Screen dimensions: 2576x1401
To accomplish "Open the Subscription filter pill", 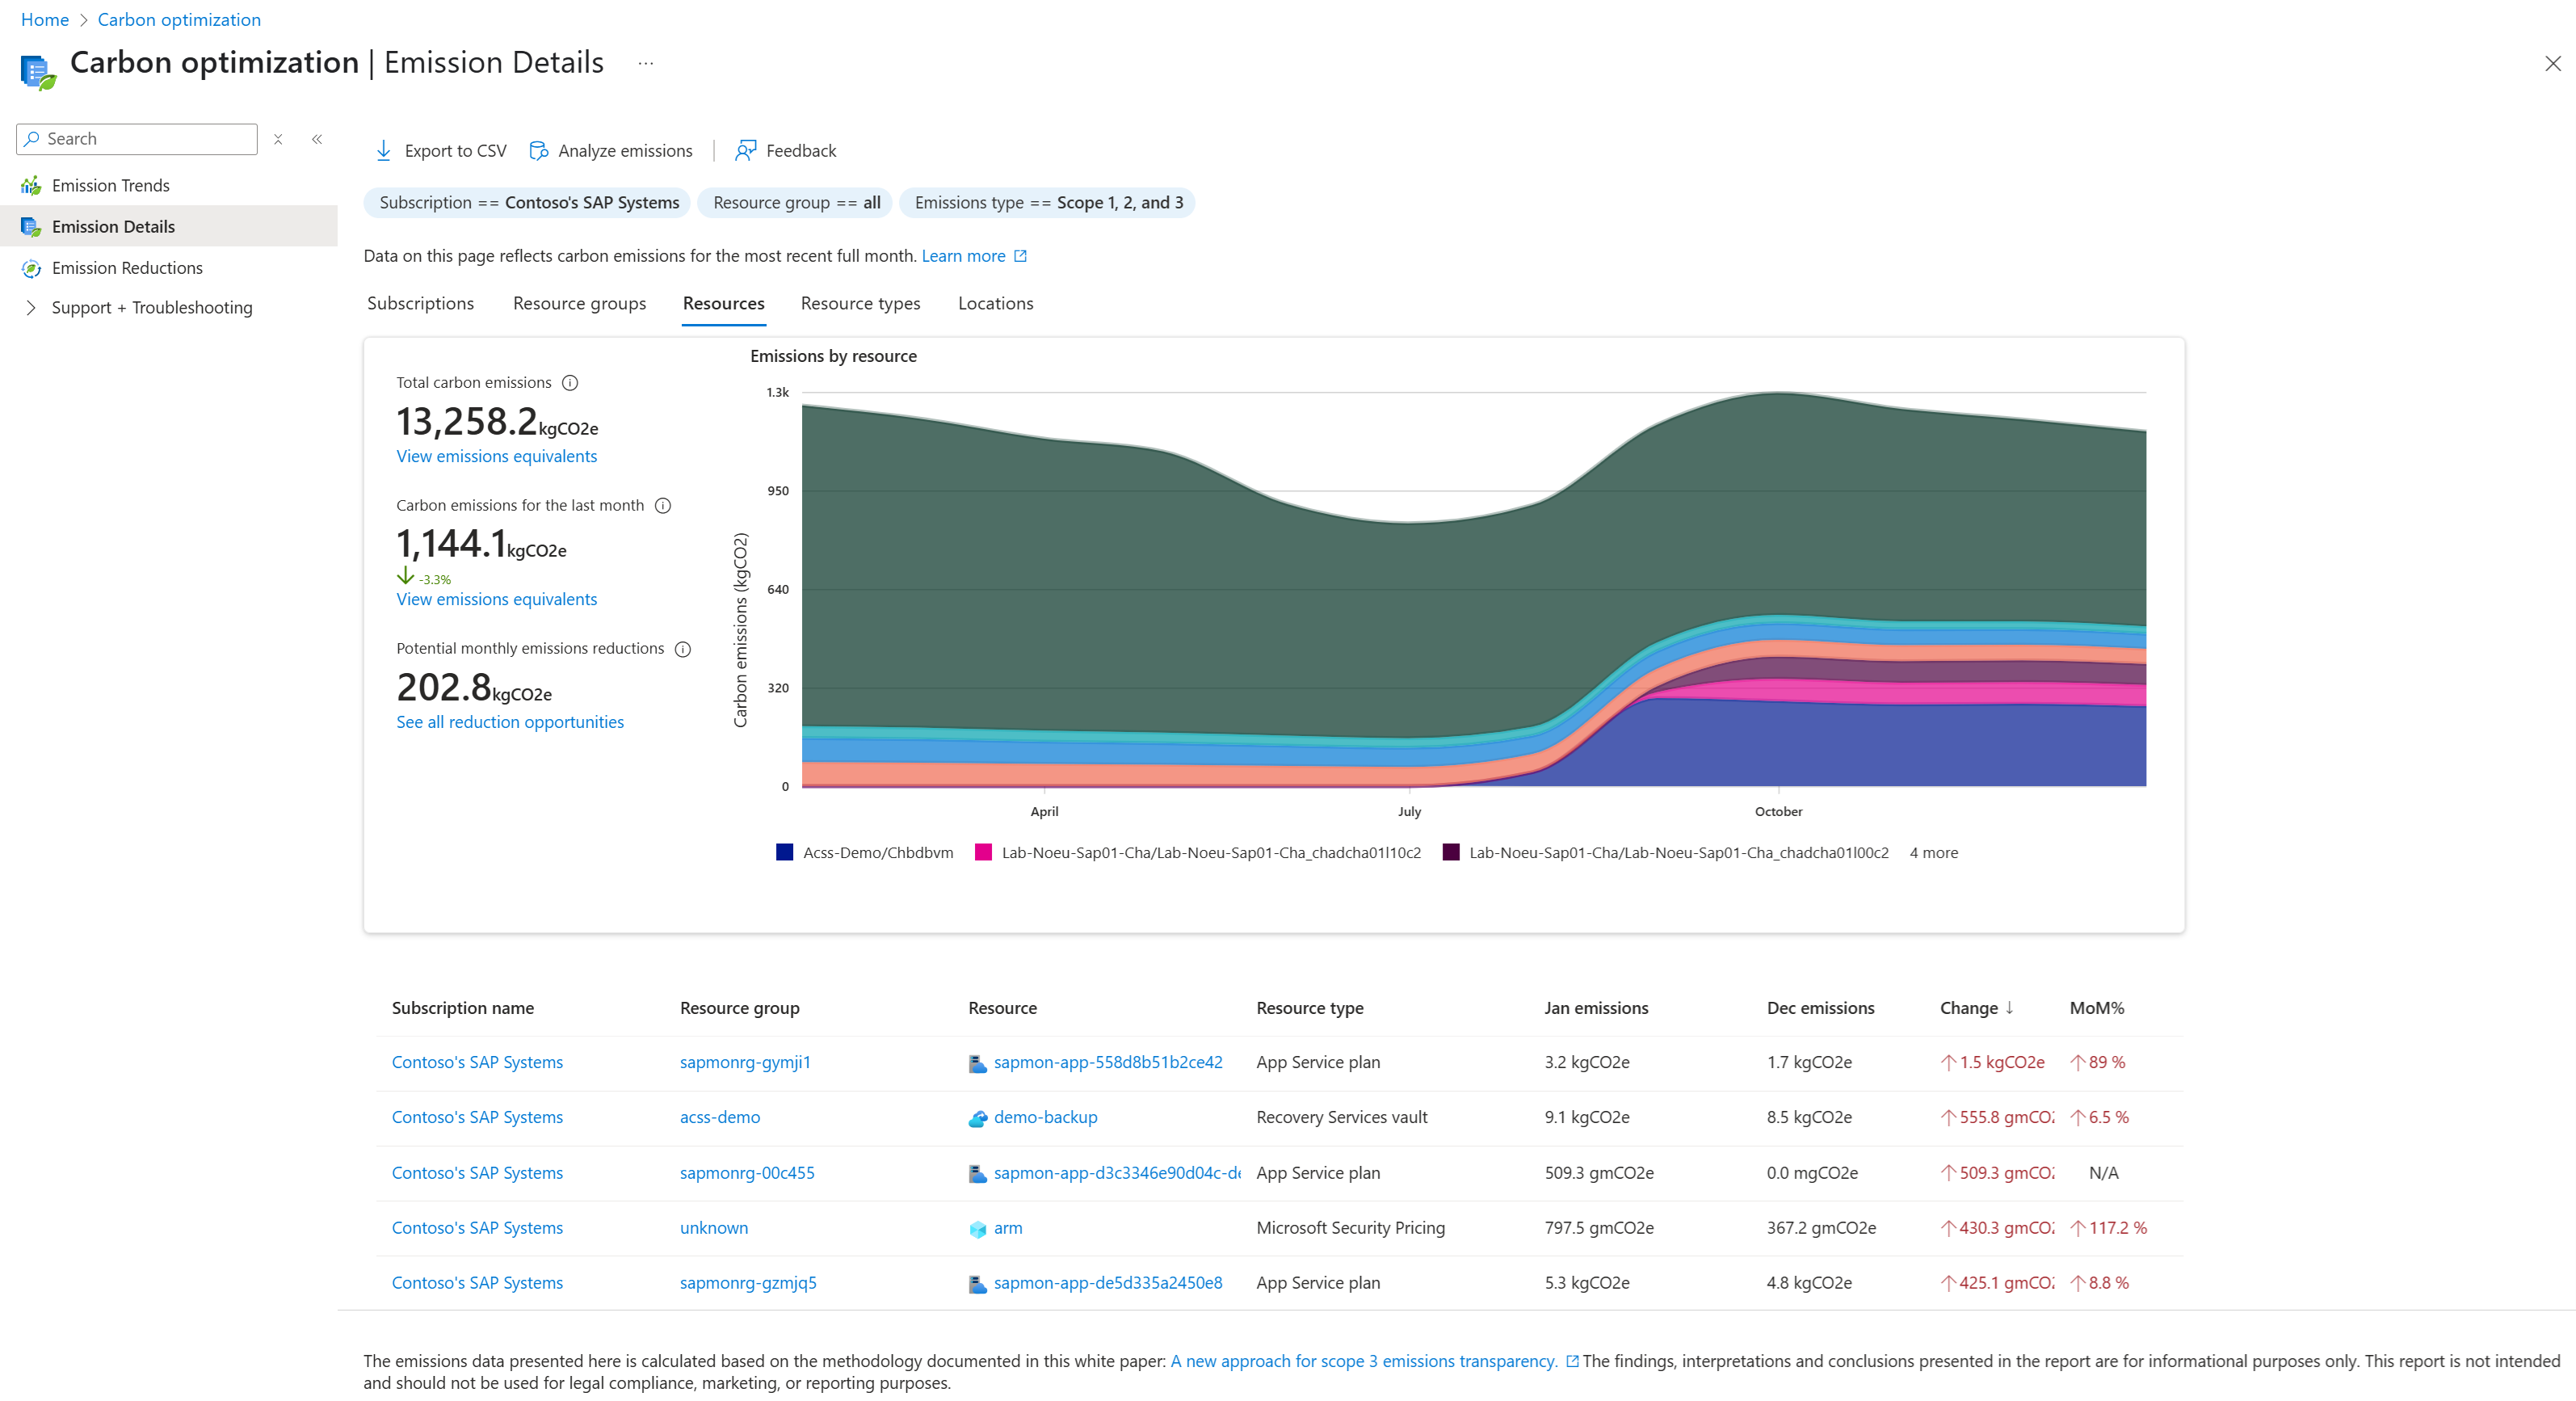I will click(x=528, y=203).
